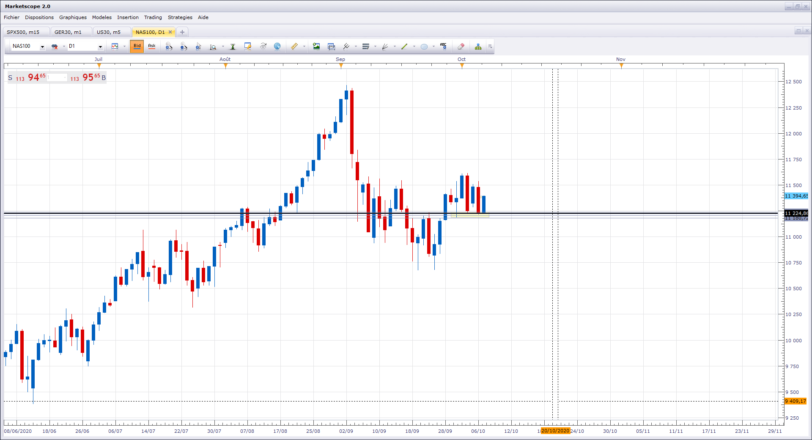The image size is (812, 440).
Task: Click the 20/10/2020 date marker
Action: pyautogui.click(x=555, y=431)
